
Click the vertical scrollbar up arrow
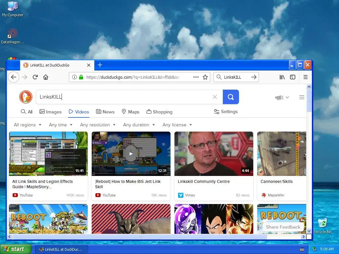[309, 87]
